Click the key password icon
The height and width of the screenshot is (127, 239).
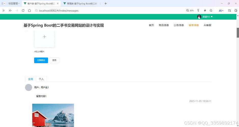coord(198,10)
